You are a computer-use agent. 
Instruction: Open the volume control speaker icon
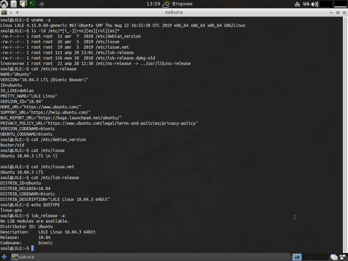point(315,4)
